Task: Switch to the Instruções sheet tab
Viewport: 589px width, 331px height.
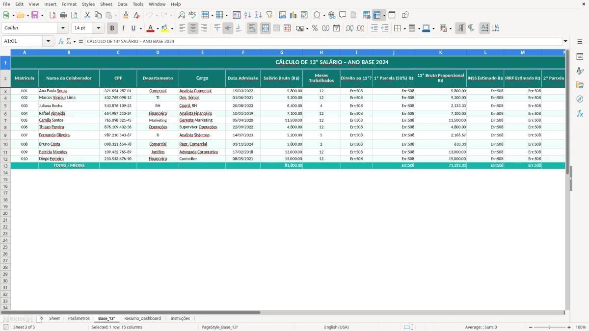Action: [180, 318]
